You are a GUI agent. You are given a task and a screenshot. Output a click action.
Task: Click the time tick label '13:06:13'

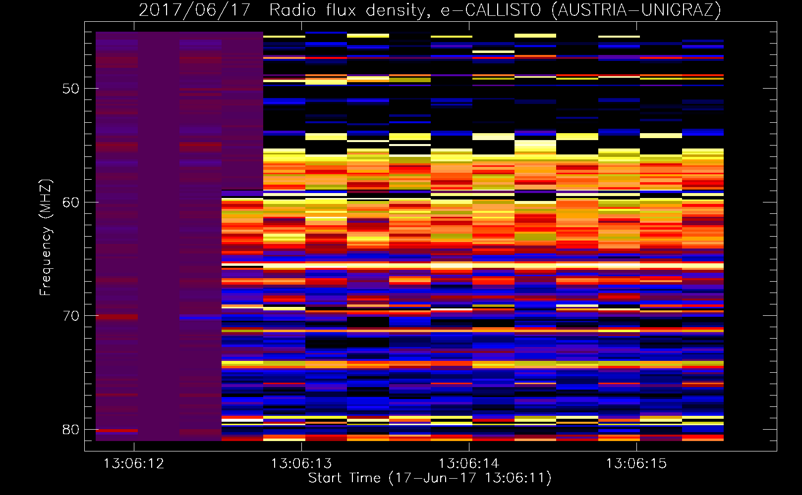tap(301, 464)
